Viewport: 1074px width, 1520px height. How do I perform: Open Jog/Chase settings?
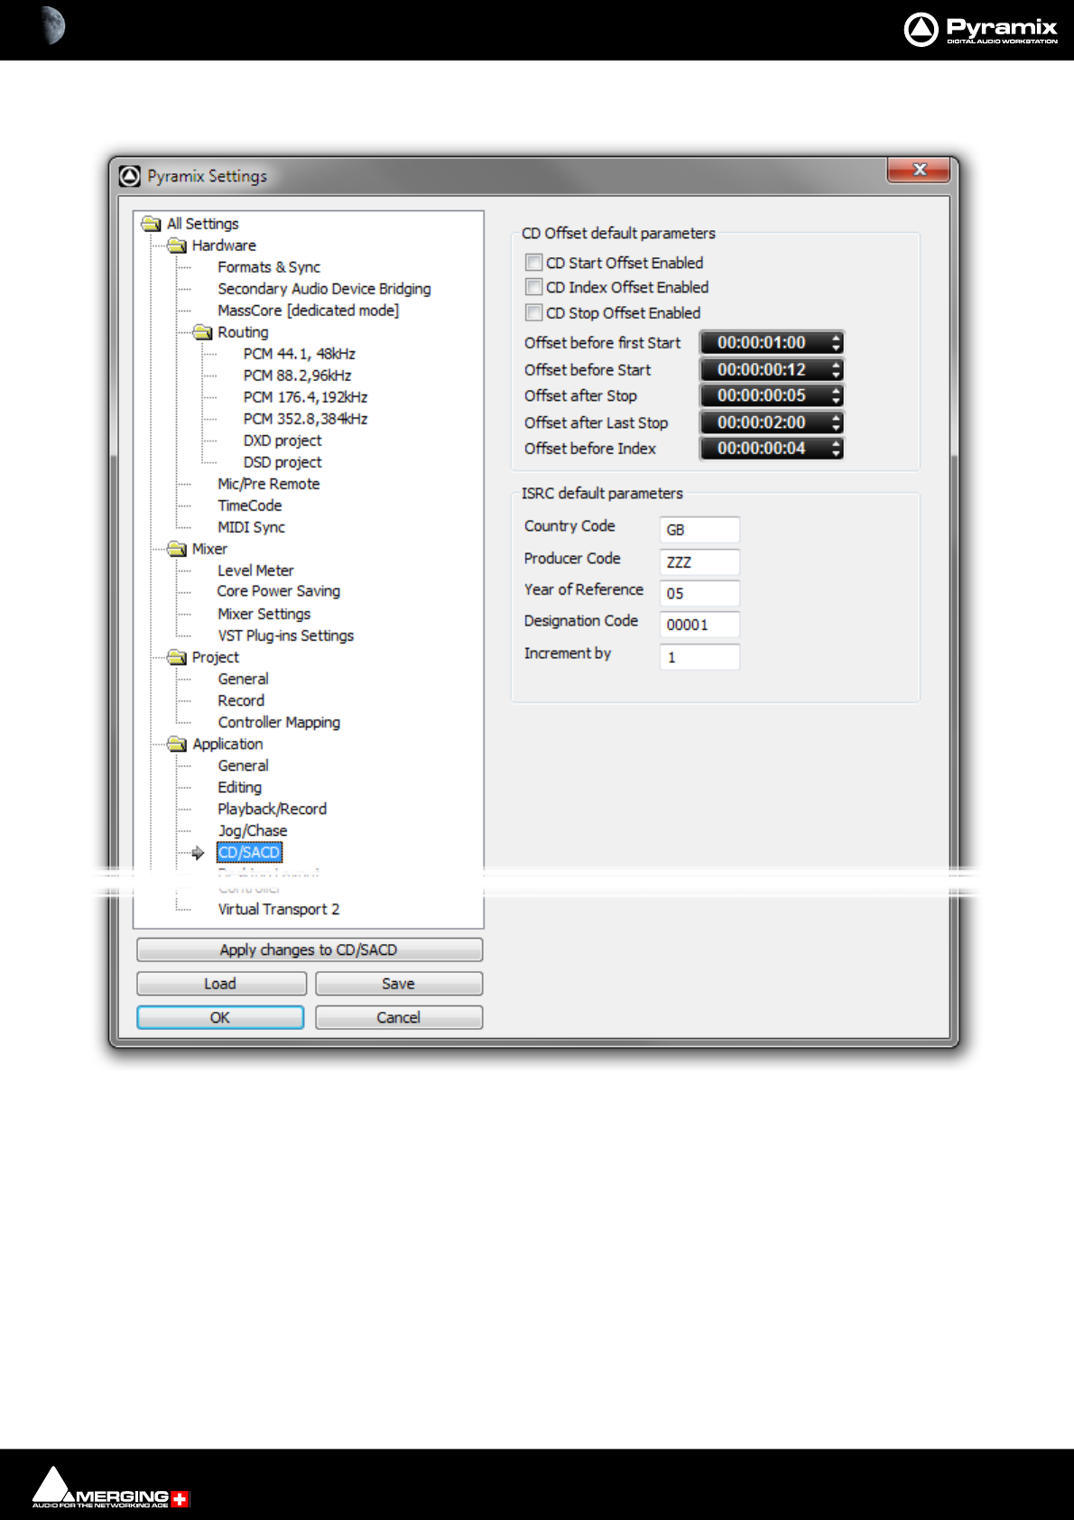[252, 830]
